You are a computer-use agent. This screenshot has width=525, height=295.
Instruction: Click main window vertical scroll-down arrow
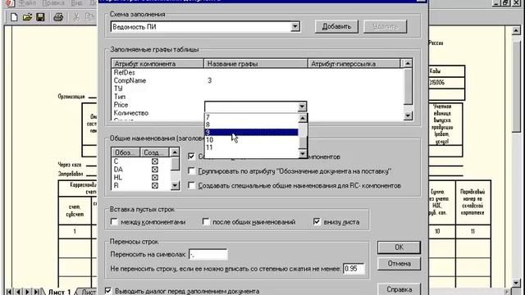pyautogui.click(x=516, y=283)
